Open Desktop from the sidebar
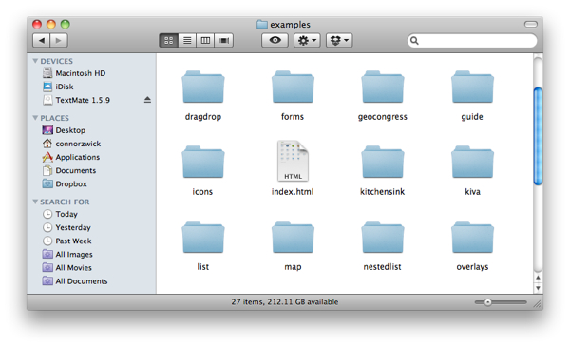This screenshot has width=570, height=347. point(64,130)
